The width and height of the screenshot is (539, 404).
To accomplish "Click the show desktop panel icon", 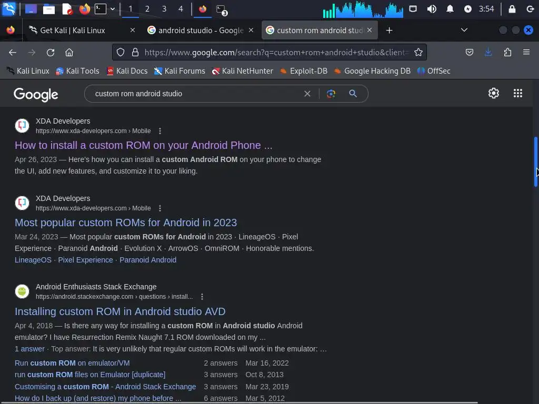I will 31,9.
